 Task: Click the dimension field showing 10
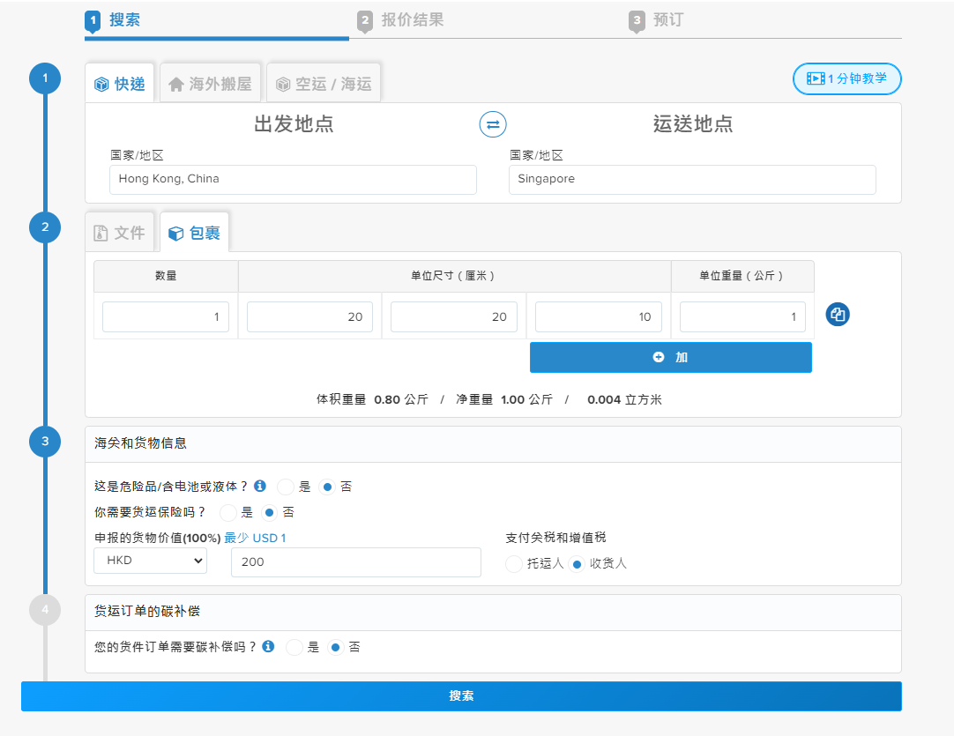[598, 317]
